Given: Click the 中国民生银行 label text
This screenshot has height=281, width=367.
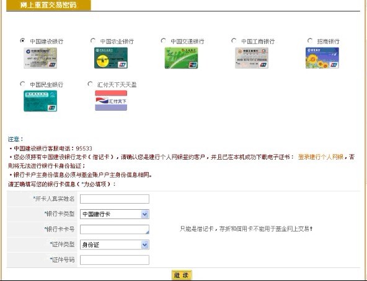Looking at the screenshot, I should (x=46, y=84).
